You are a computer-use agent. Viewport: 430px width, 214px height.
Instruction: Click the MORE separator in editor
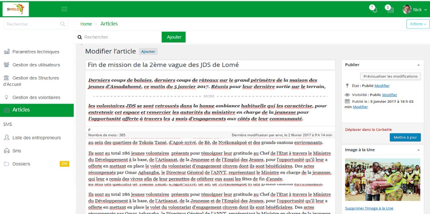[x=210, y=96]
